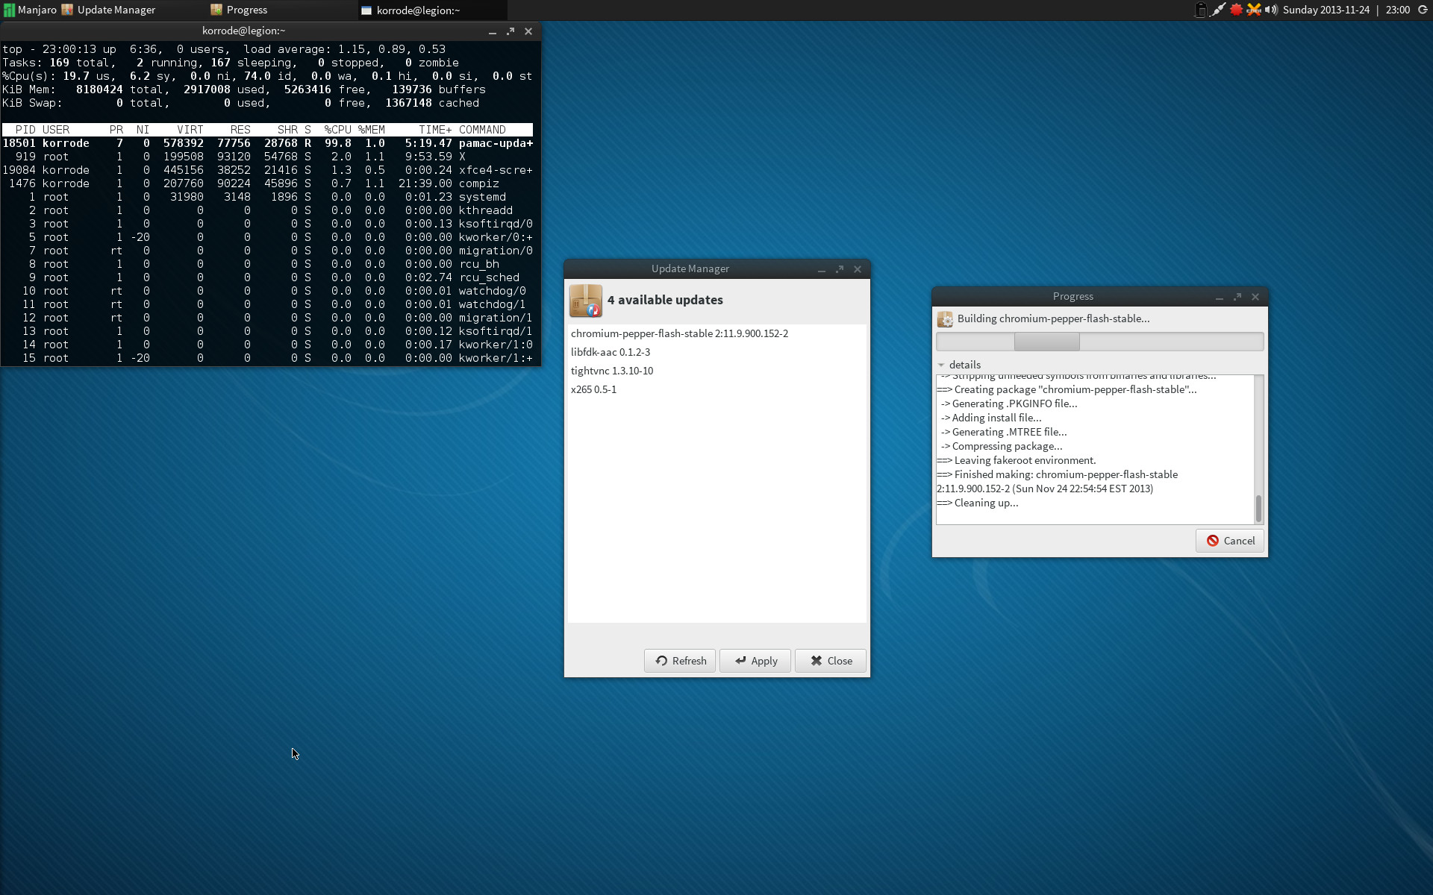
Task: Click the Refresh button in Update Manager
Action: click(680, 661)
